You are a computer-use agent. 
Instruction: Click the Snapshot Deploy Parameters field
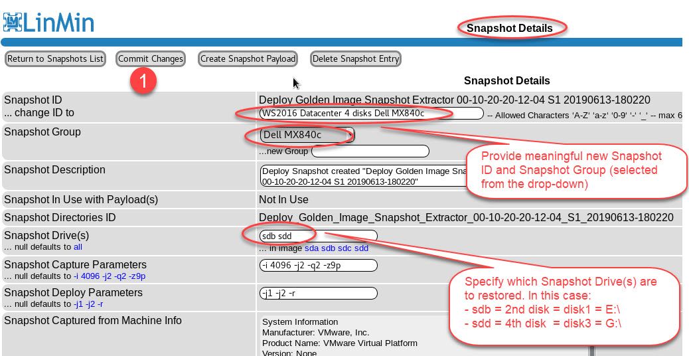click(318, 294)
